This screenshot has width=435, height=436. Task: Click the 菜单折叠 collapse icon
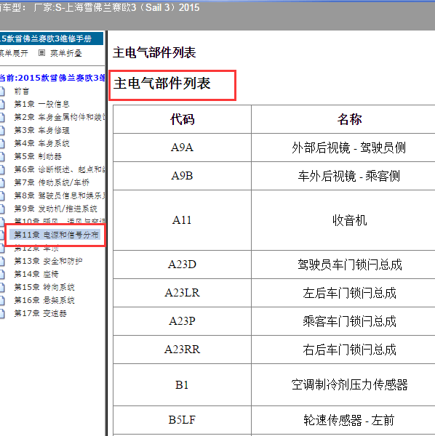pyautogui.click(x=41, y=53)
